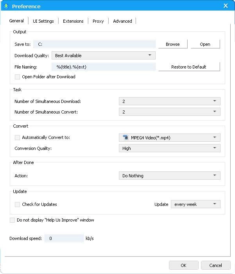235x274 pixels.
Task: Expand Number of Simultaneous Download dropdown
Action: coord(170,101)
